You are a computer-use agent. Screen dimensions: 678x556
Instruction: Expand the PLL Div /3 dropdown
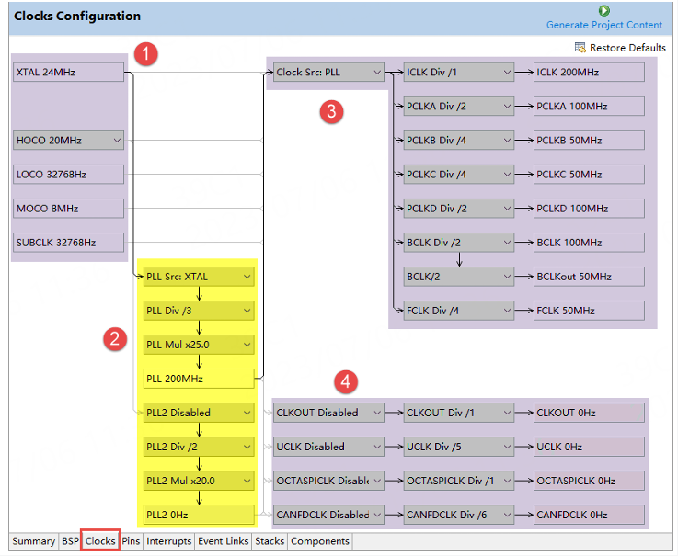tap(199, 311)
